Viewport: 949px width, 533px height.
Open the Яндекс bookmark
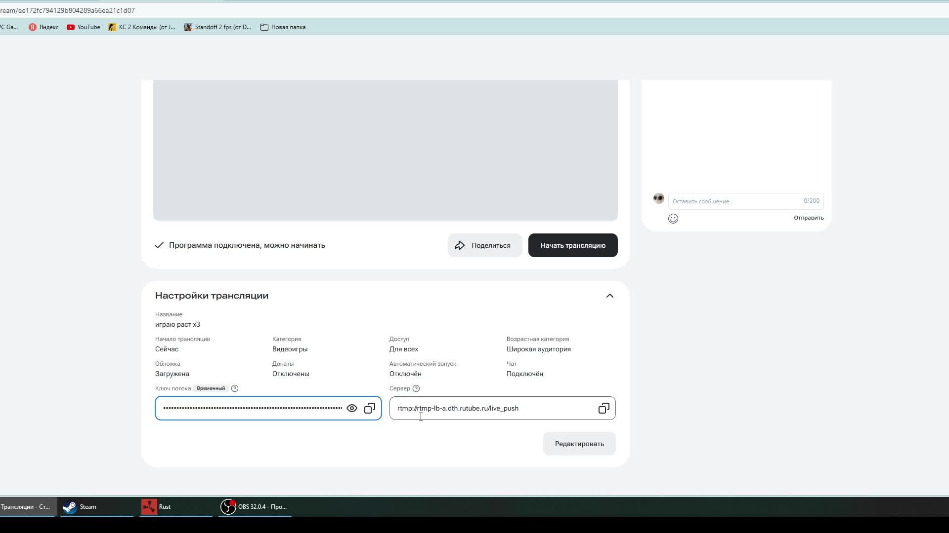click(43, 27)
